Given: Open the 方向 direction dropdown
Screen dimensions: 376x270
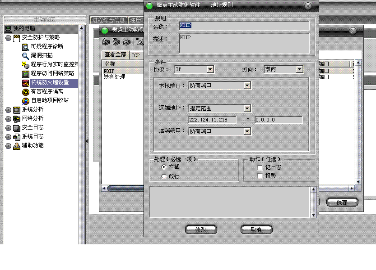Looking at the screenshot, I should click(299, 69).
